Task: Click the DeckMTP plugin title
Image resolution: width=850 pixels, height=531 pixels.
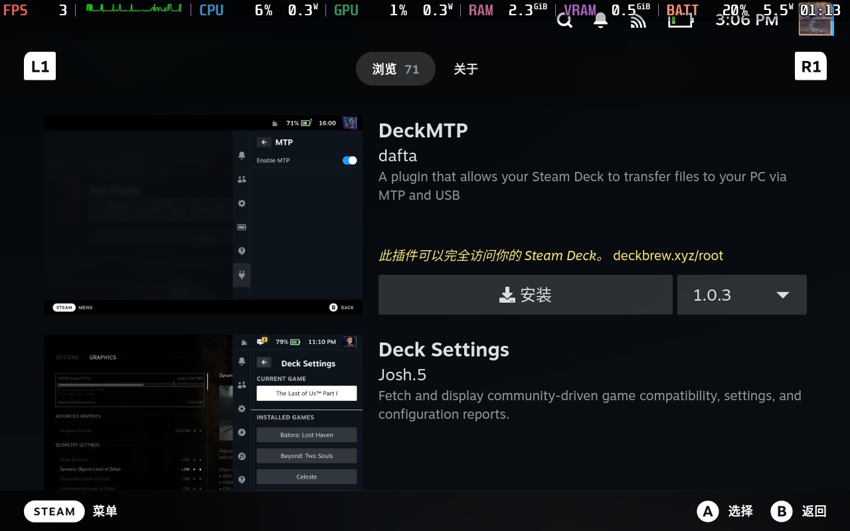Action: [x=423, y=131]
